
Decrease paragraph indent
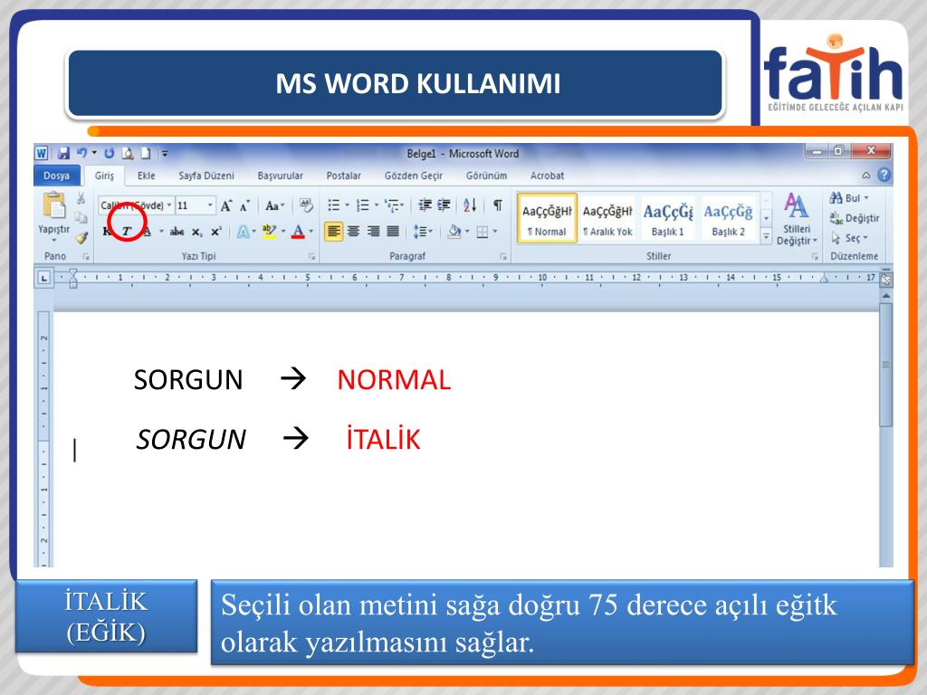pyautogui.click(x=425, y=205)
